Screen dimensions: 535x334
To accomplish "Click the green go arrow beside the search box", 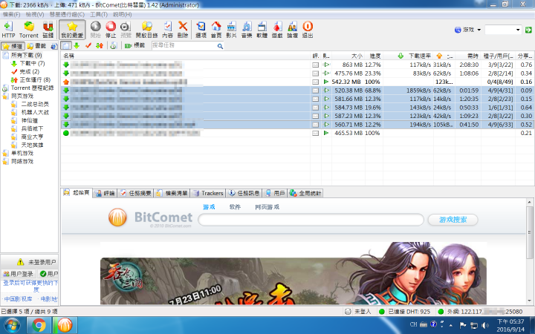I will 528,30.
